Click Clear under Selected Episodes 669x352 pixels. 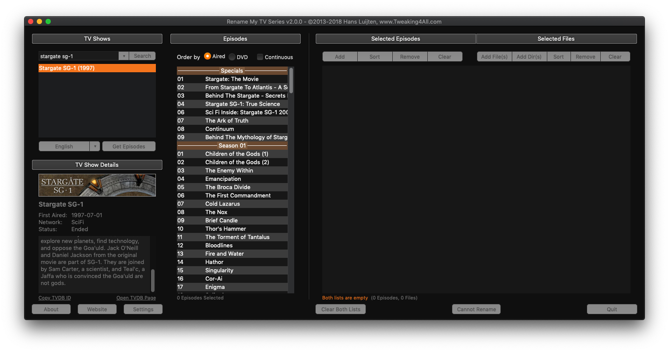click(445, 56)
